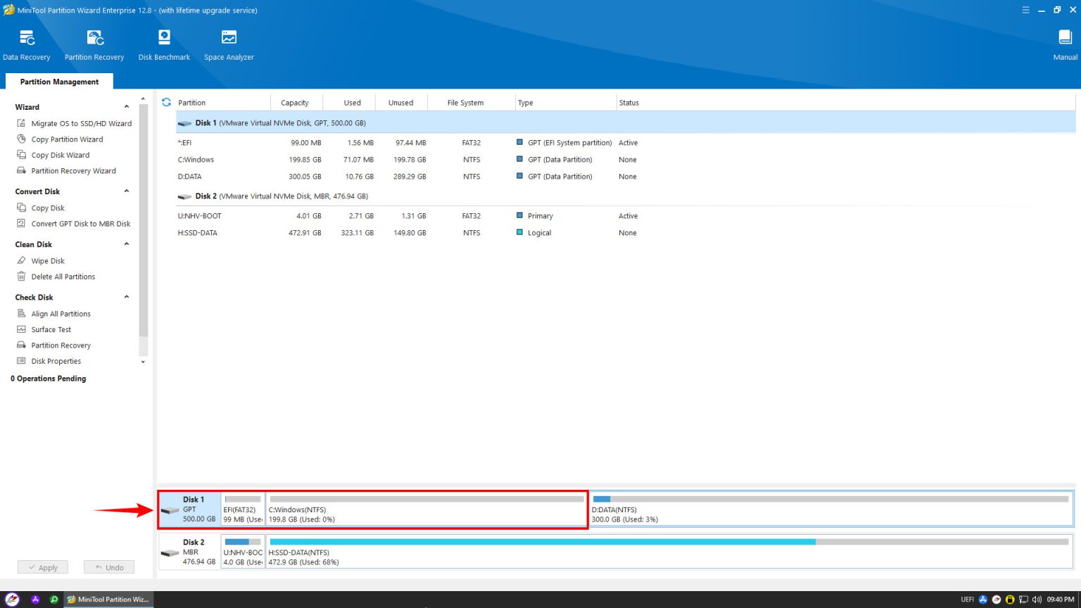Start the Space Analyzer

pos(229,44)
